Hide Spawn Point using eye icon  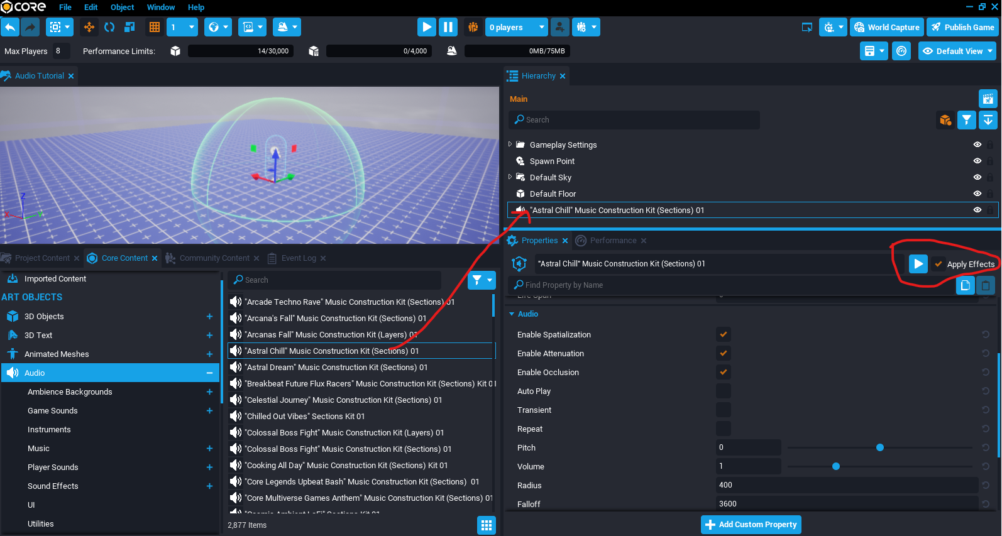pos(977,161)
